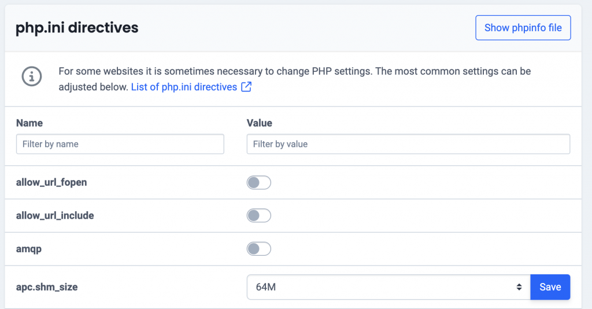Open the apc.shm_size 64M dropdown
The image size is (592, 309).
(388, 287)
